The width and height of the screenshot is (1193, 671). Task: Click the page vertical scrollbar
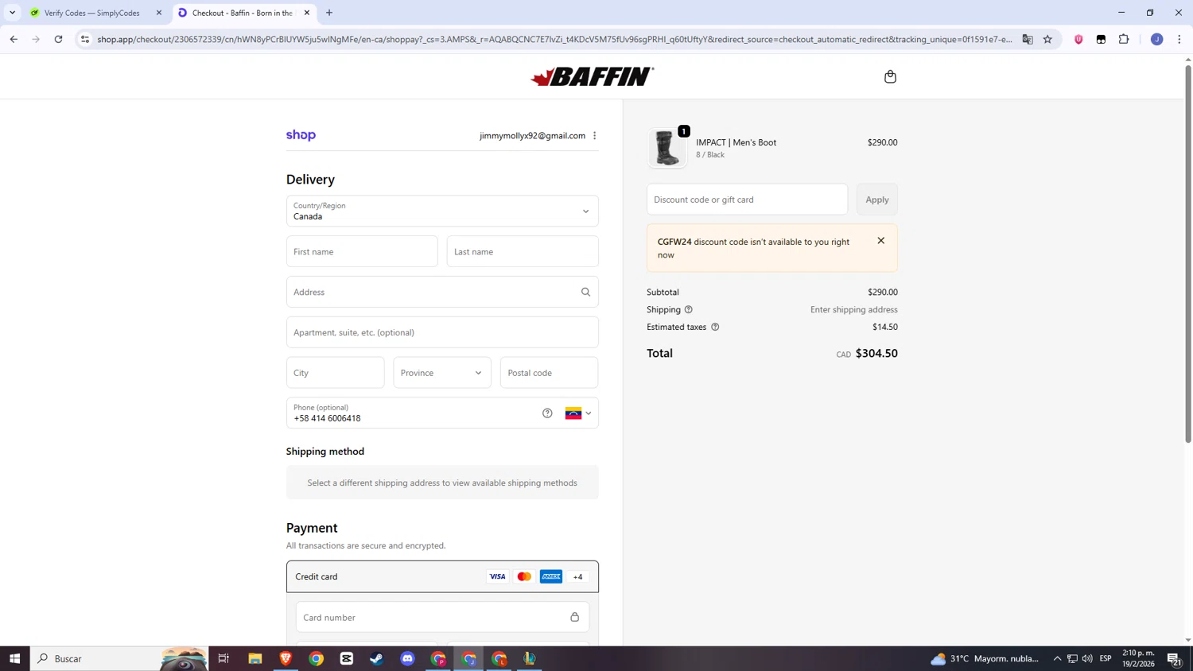1188,254
